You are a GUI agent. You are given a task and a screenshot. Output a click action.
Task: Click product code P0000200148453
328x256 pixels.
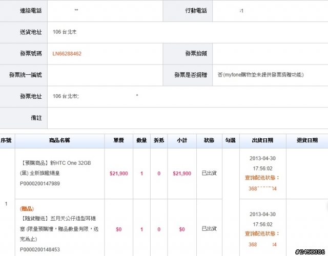pyautogui.click(x=40, y=249)
